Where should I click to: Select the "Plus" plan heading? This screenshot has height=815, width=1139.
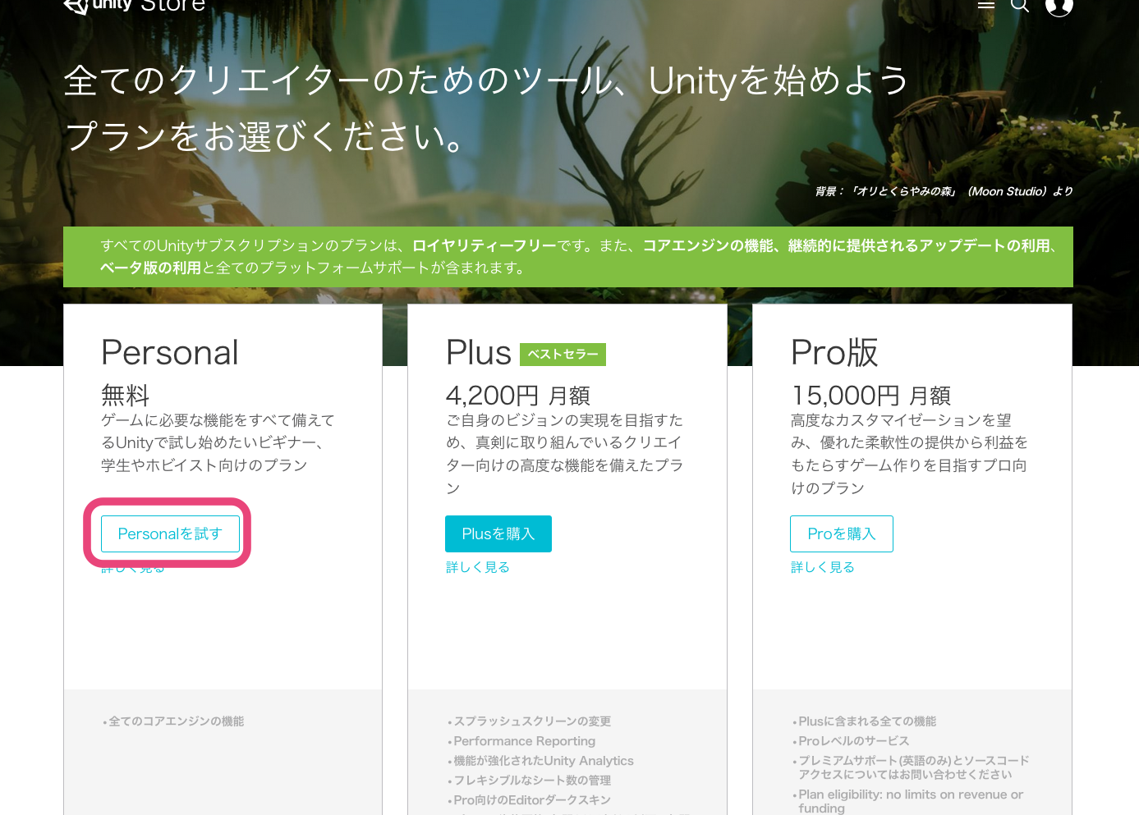tap(479, 353)
